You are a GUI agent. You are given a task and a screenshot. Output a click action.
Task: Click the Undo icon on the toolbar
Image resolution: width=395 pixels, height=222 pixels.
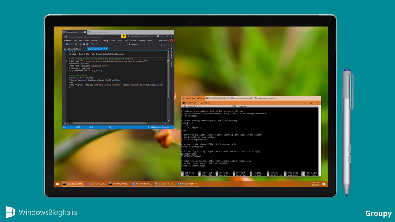click(x=92, y=44)
